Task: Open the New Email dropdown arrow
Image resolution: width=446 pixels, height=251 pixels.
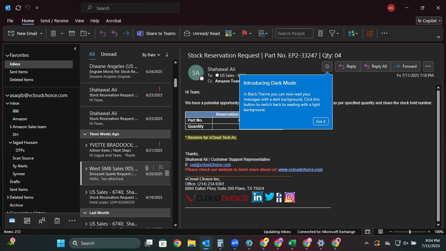Action: (x=41, y=33)
